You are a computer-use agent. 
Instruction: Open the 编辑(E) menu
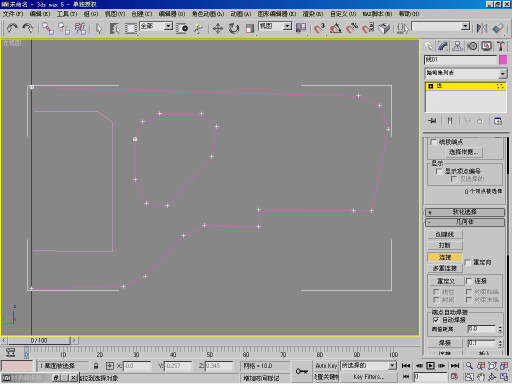point(40,14)
